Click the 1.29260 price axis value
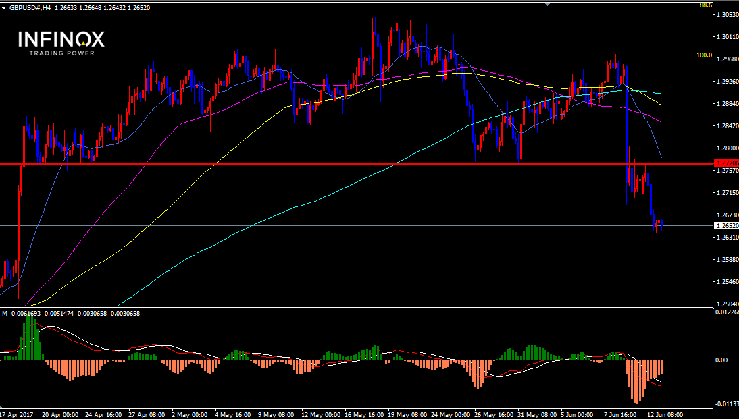The image size is (739, 419). [728, 82]
